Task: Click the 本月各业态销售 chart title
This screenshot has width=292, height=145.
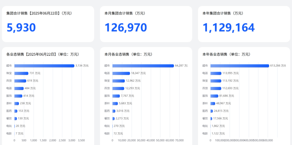Action: (x=128, y=54)
